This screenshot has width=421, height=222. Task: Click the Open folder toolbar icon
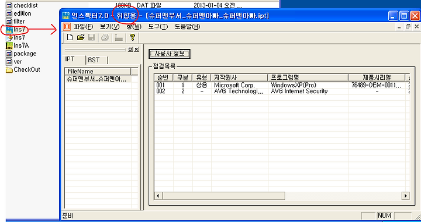coord(81,37)
